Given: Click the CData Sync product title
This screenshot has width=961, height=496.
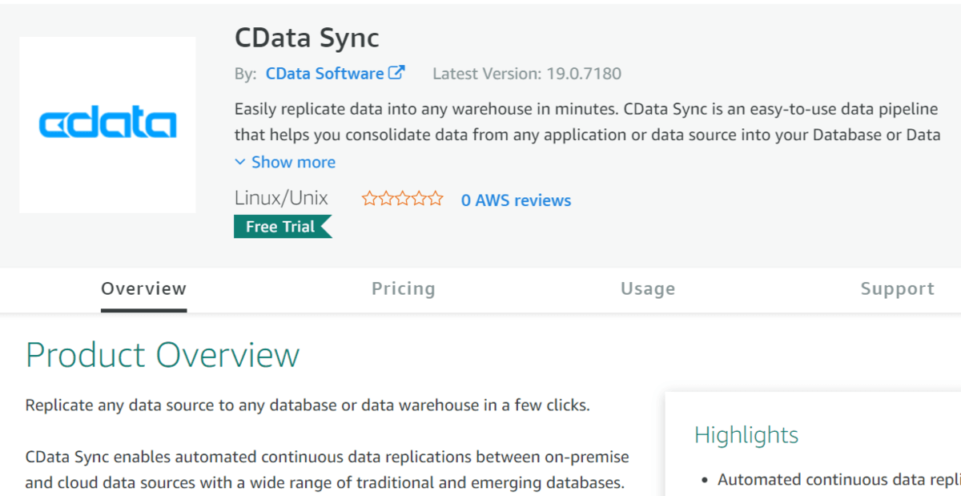Looking at the screenshot, I should [x=307, y=38].
